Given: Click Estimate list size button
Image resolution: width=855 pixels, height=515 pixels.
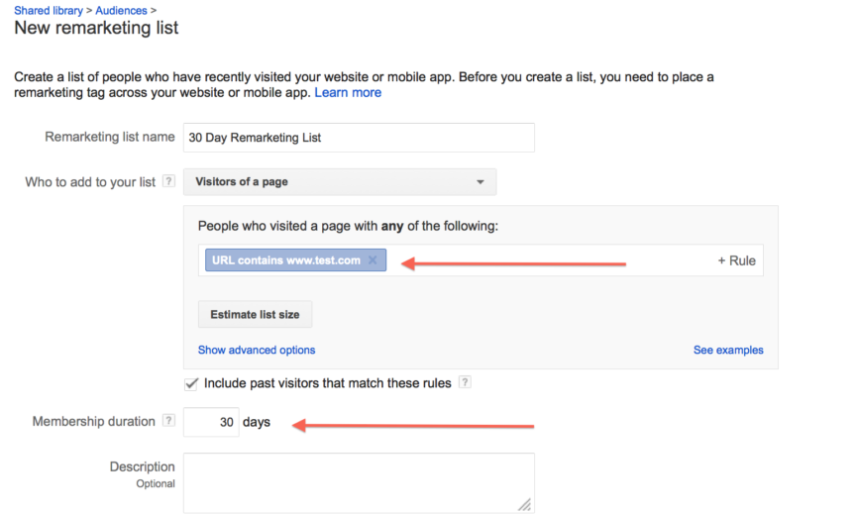Looking at the screenshot, I should coord(255,315).
